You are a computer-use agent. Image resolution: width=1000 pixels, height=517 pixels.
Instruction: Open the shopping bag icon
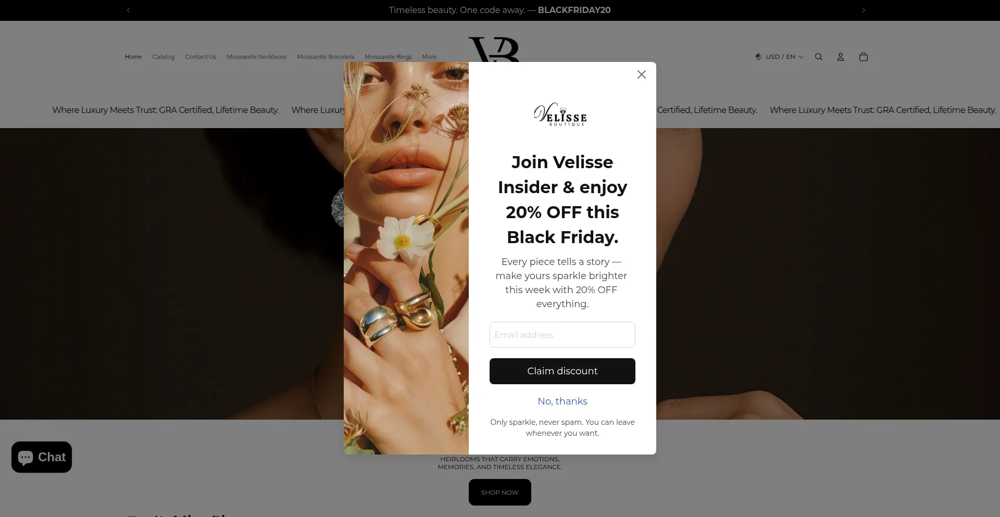tap(864, 57)
